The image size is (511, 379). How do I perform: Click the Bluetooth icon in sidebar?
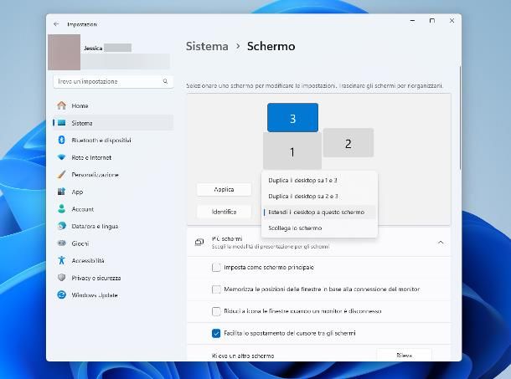(62, 140)
